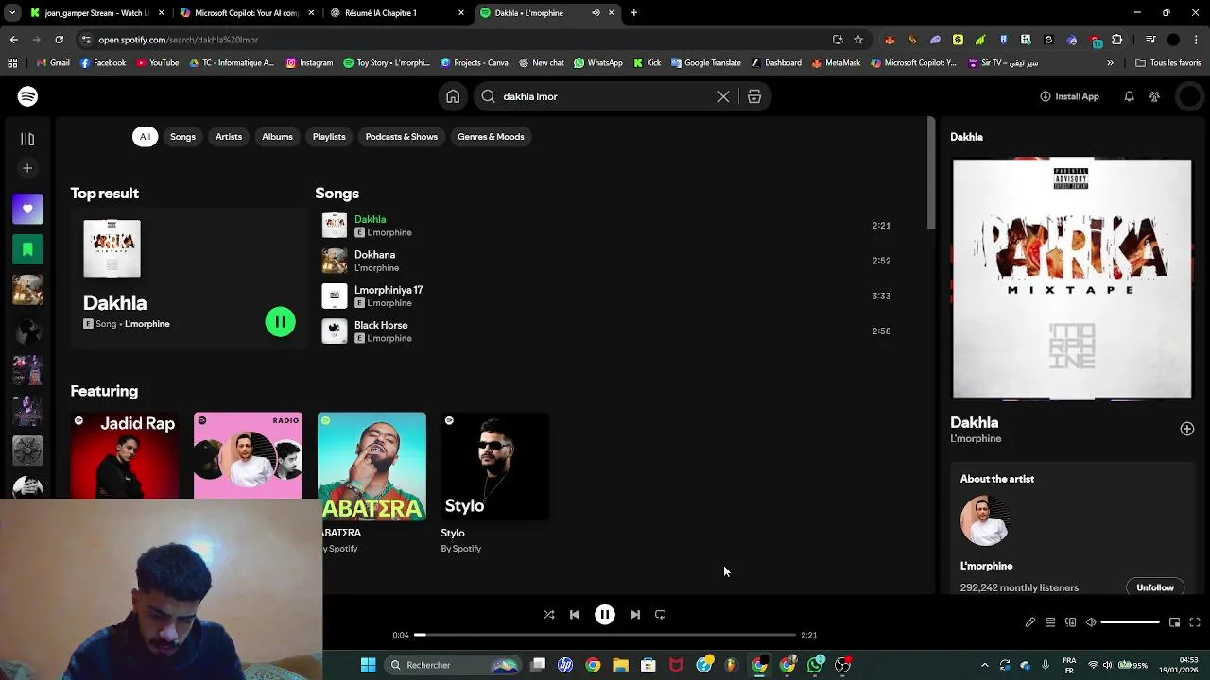This screenshot has width=1210, height=680.
Task: Open the lyrics microphone icon
Action: click(x=1030, y=622)
